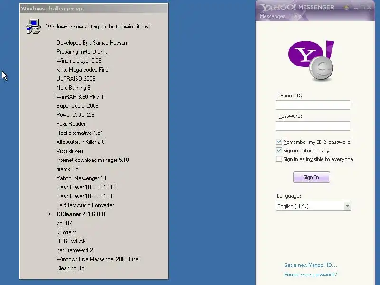Select internet download manager 5.18 item
Image resolution: width=380 pixels, height=285 pixels.
pyautogui.click(x=93, y=160)
